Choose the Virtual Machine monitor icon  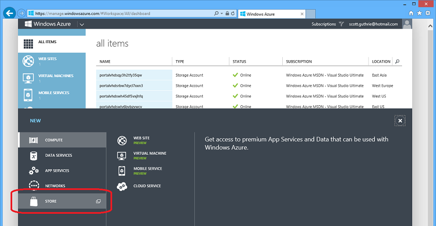122,156
